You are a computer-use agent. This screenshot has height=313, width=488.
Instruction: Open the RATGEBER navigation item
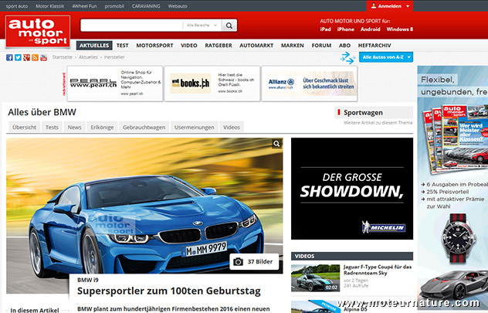tap(219, 46)
